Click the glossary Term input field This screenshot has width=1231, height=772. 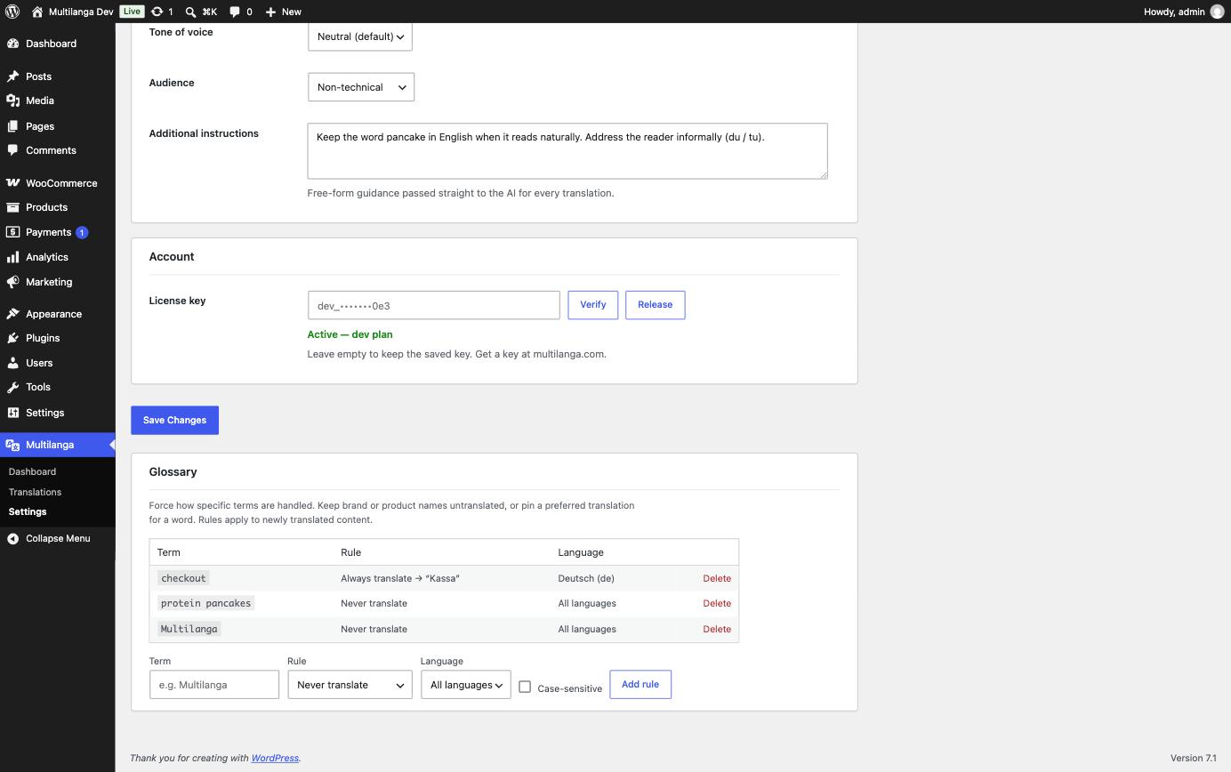click(x=214, y=685)
